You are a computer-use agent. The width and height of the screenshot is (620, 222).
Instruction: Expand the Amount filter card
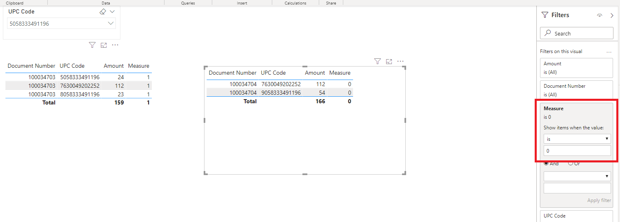click(576, 68)
